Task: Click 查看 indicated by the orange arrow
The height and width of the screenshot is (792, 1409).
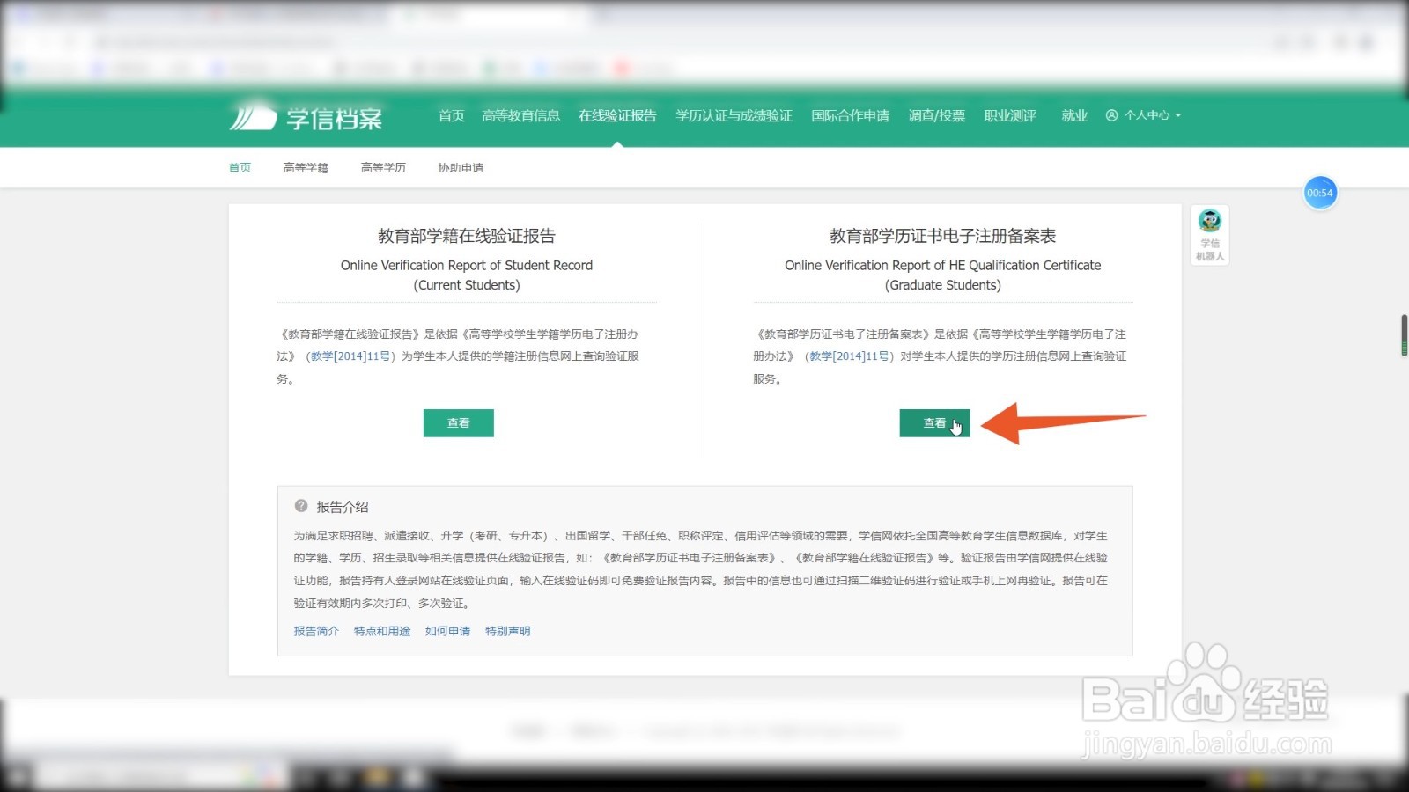Action: (933, 422)
